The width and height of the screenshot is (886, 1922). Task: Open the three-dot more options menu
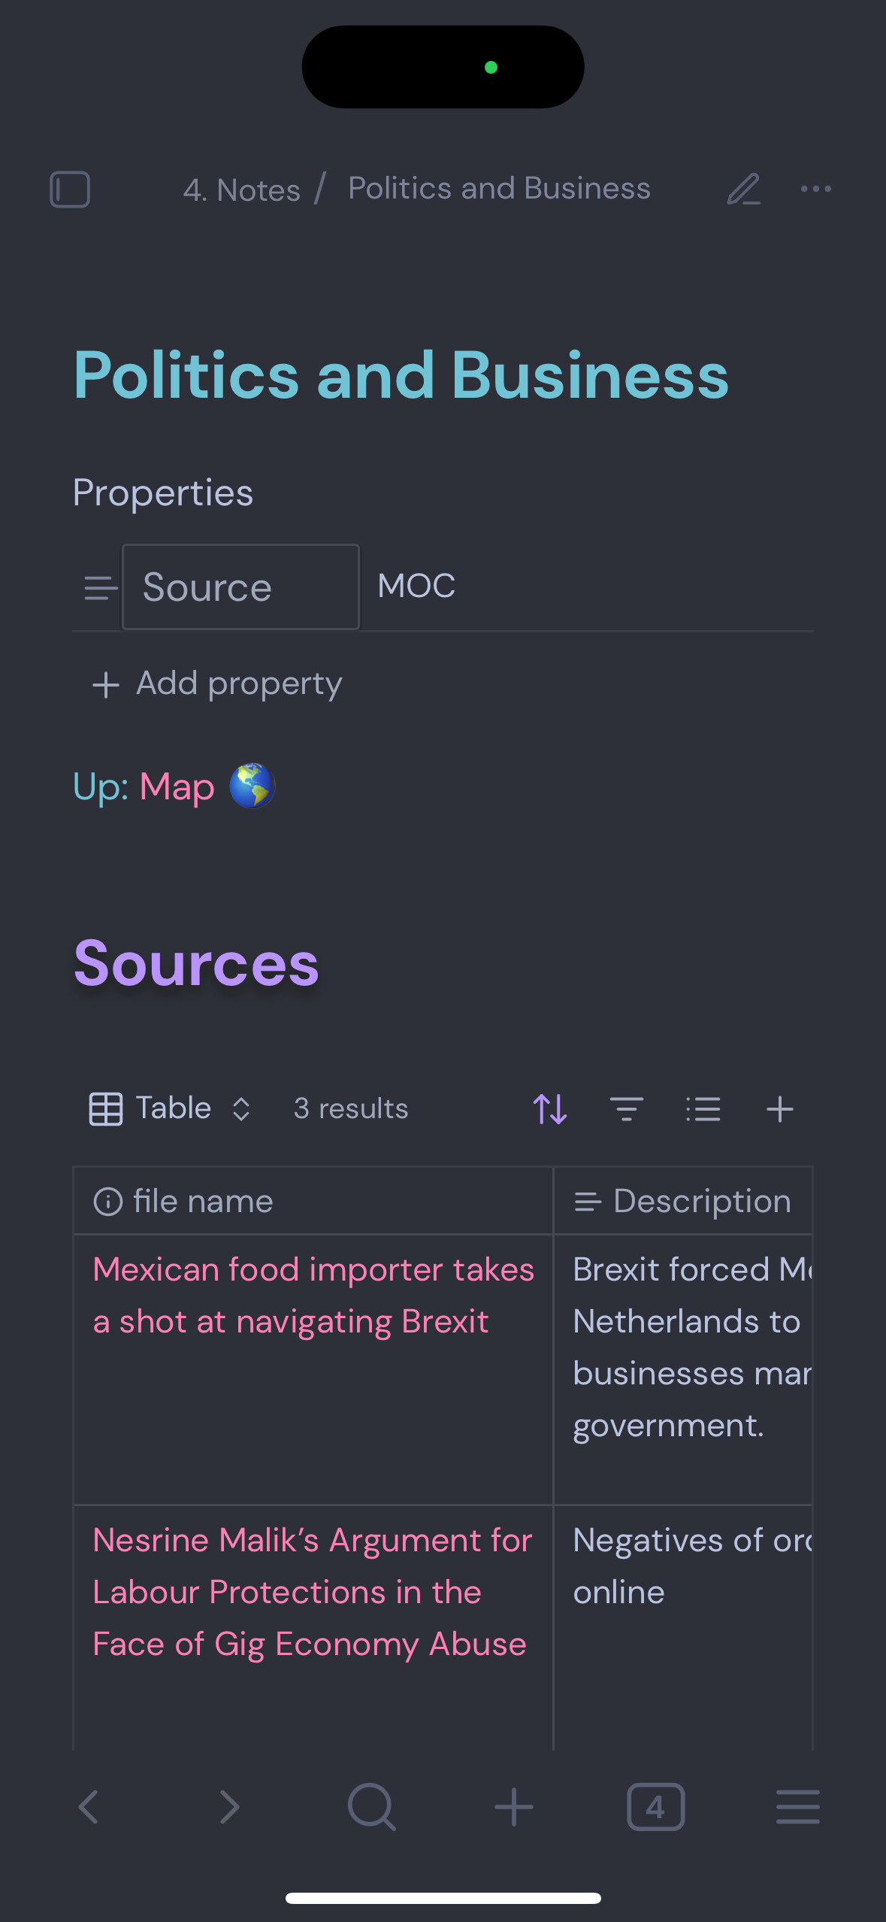point(815,189)
